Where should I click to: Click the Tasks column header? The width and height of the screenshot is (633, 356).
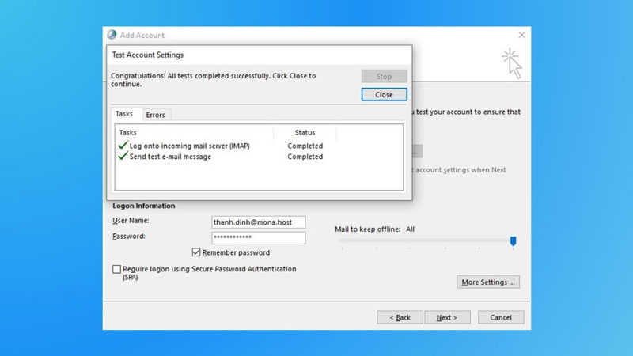[x=194, y=132]
